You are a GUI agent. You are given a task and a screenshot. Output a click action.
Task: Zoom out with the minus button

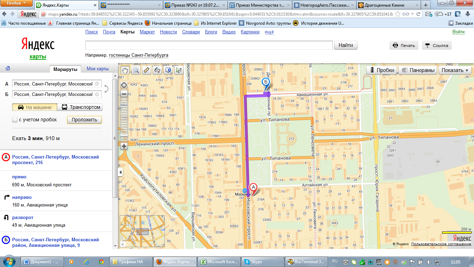tap(124, 94)
